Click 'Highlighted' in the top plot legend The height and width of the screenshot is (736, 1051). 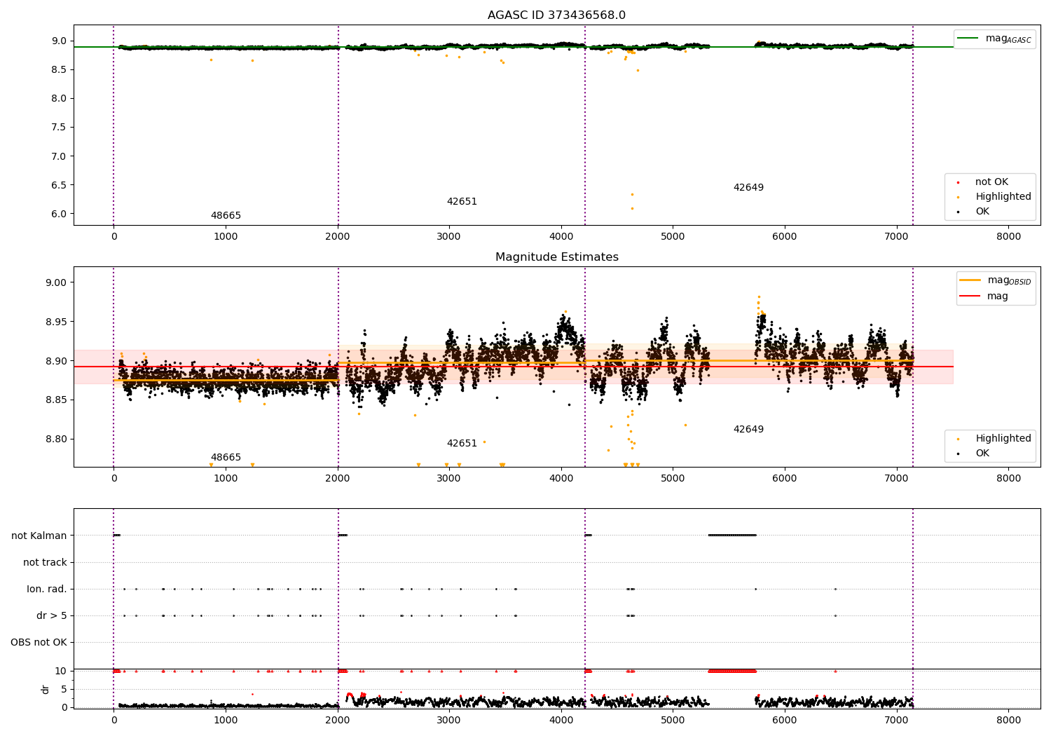(x=1003, y=196)
